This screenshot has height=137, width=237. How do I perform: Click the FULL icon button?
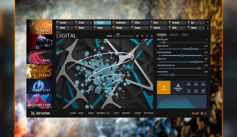203,91
